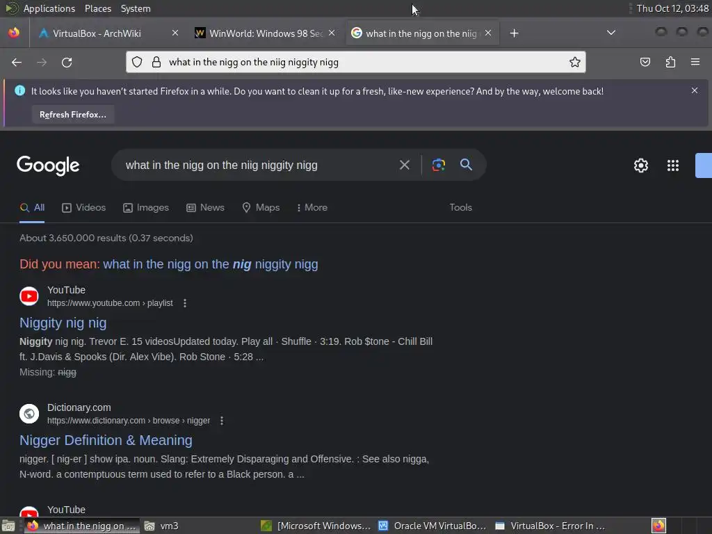712x534 pixels.
Task: Click the Refresh Firefox... button
Action: pyautogui.click(x=72, y=115)
